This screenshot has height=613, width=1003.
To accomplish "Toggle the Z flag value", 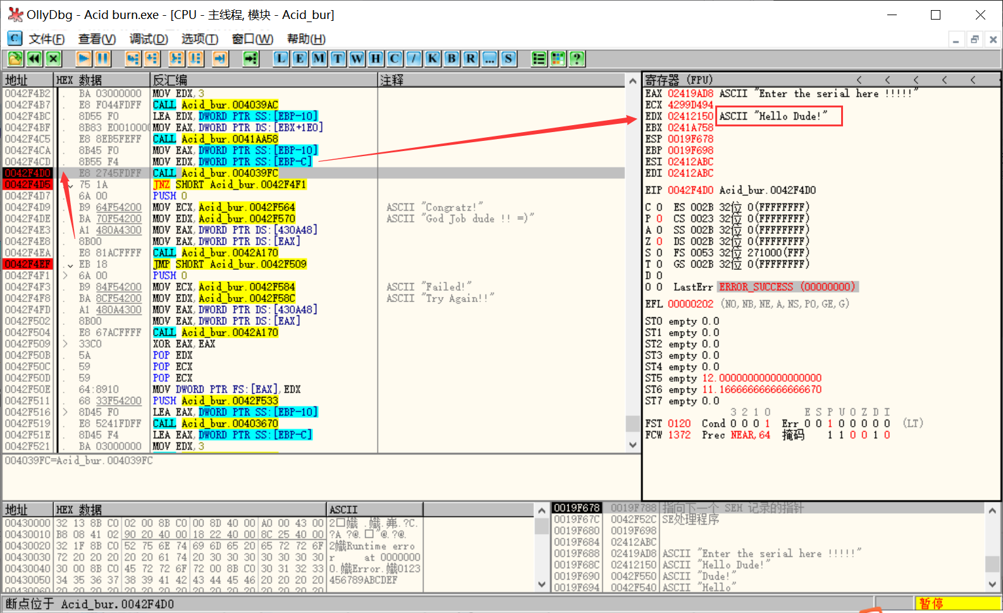I will click(x=660, y=241).
